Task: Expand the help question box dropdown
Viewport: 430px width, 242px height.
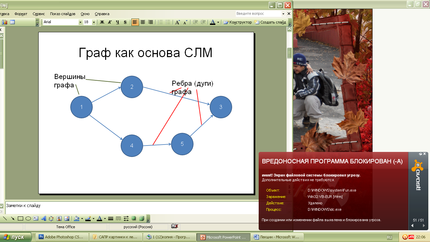Action: pos(284,14)
